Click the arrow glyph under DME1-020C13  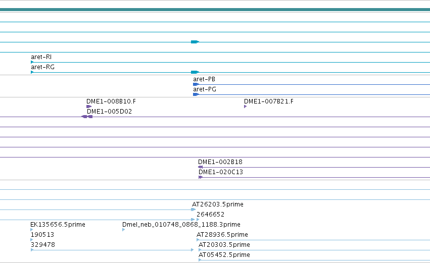201,177
